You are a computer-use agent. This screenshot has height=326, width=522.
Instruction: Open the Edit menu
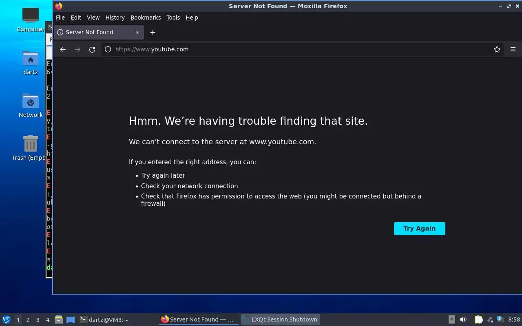(x=76, y=18)
